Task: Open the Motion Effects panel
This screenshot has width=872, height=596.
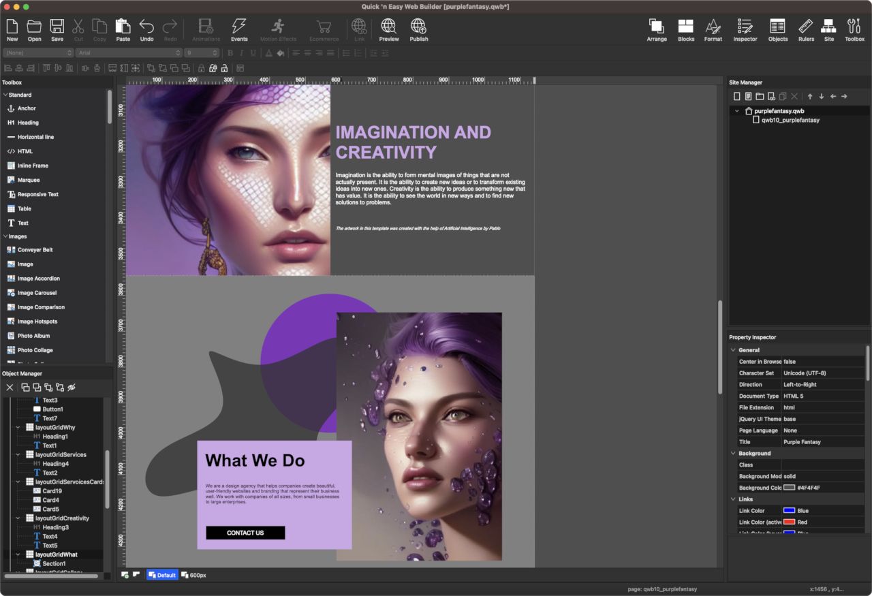Action: [x=278, y=27]
